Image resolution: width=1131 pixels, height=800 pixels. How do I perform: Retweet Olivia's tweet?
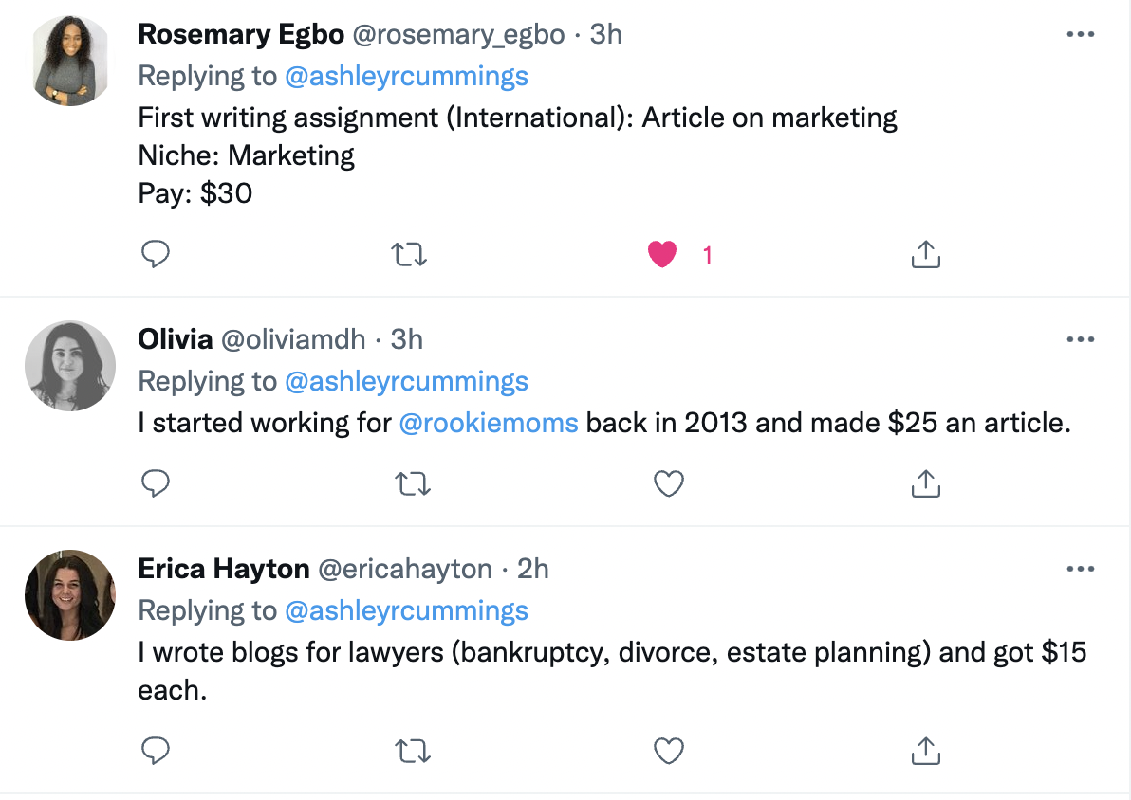click(x=411, y=483)
